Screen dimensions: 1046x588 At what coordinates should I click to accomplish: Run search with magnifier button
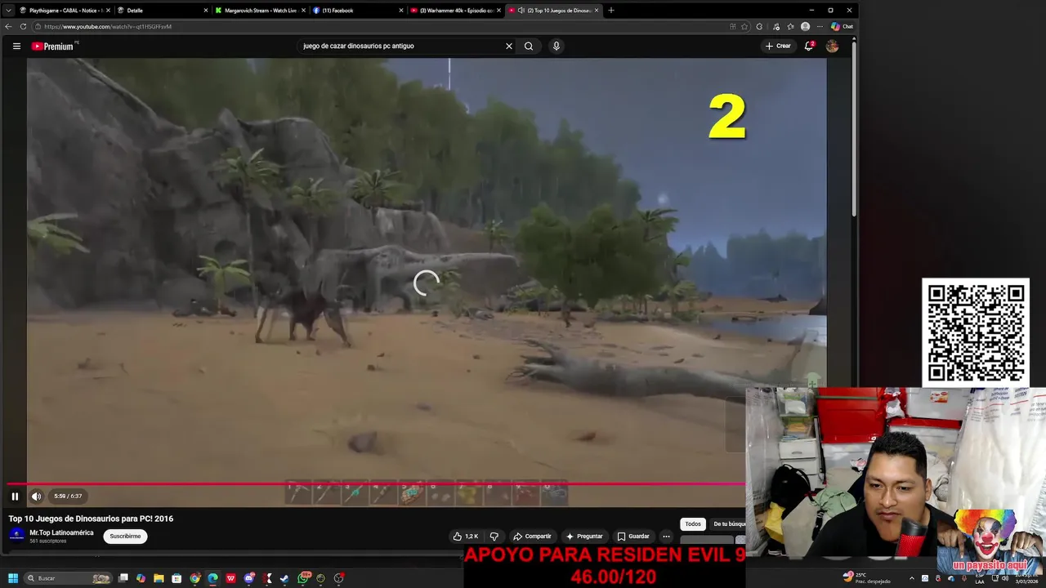[x=529, y=46]
